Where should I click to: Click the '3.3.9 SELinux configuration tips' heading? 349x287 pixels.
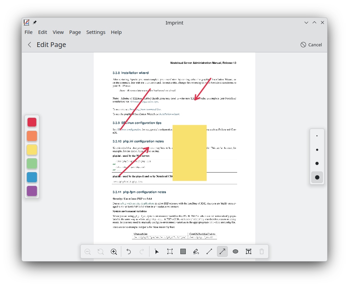point(137,123)
